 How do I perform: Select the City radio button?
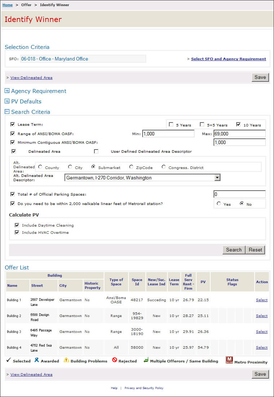[70, 167]
